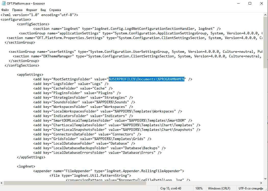Screen dimensions: 268x191
Task: Click the horizontal scrollbar left arrow
Action: click(x=2, y=183)
